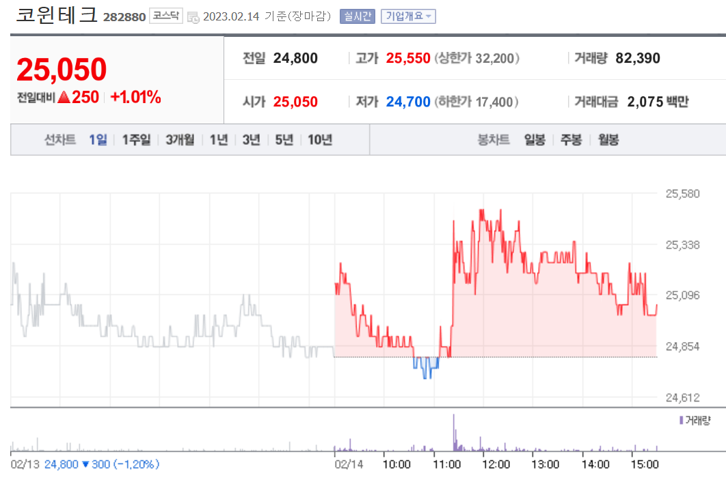Click the tallest volume bar at 11:00
This screenshot has width=726, height=482.
click(x=454, y=433)
